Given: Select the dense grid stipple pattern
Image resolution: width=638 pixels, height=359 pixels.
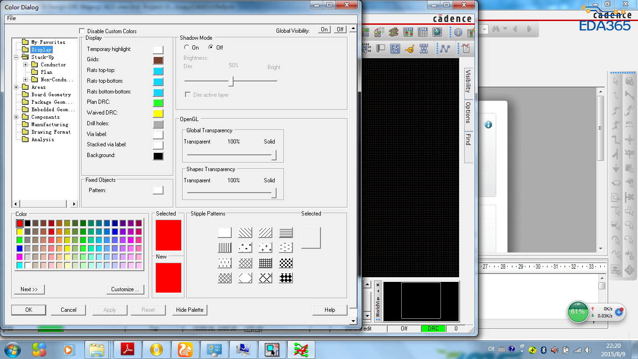Looking at the screenshot, I should pos(265,263).
